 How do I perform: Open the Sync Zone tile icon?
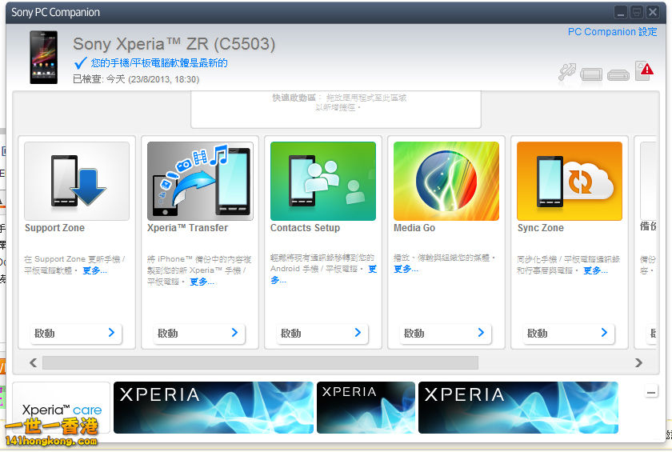pos(570,182)
